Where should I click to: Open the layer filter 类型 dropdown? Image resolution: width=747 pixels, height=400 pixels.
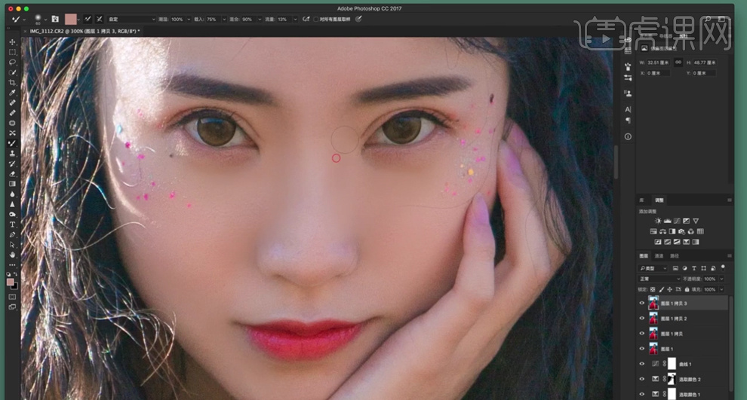[653, 269]
